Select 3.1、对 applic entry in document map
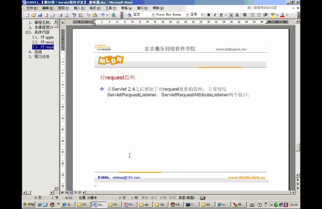The image size is (322, 209). [x=43, y=37]
